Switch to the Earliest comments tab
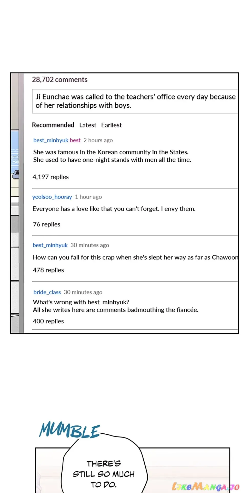The image size is (241, 493). point(112,125)
